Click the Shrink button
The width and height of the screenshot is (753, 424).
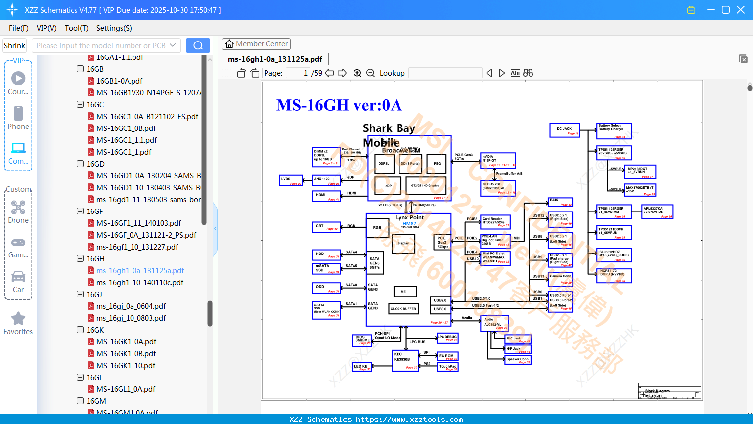coord(15,45)
